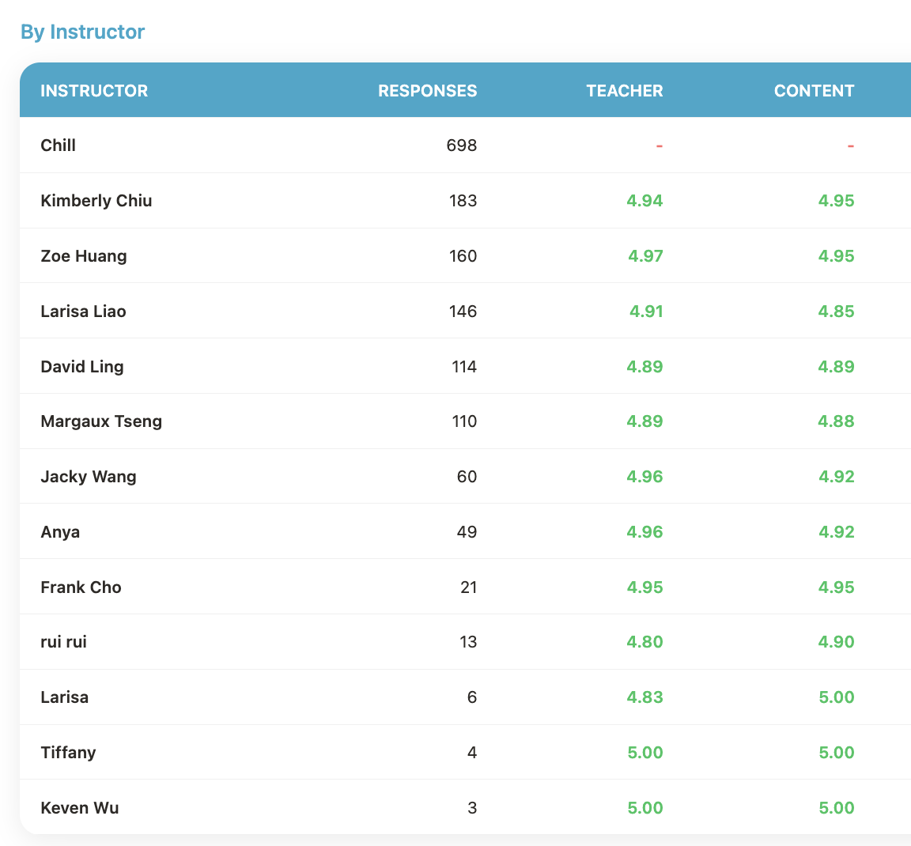Click Margaux Tseng's content score 4.88
The height and width of the screenshot is (846, 911).
pos(836,421)
